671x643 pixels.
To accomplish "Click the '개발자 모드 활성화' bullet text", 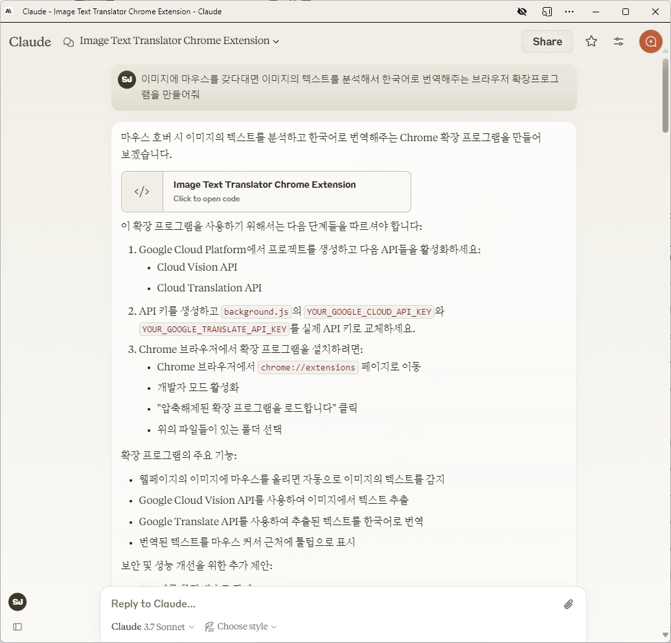I will click(x=198, y=388).
